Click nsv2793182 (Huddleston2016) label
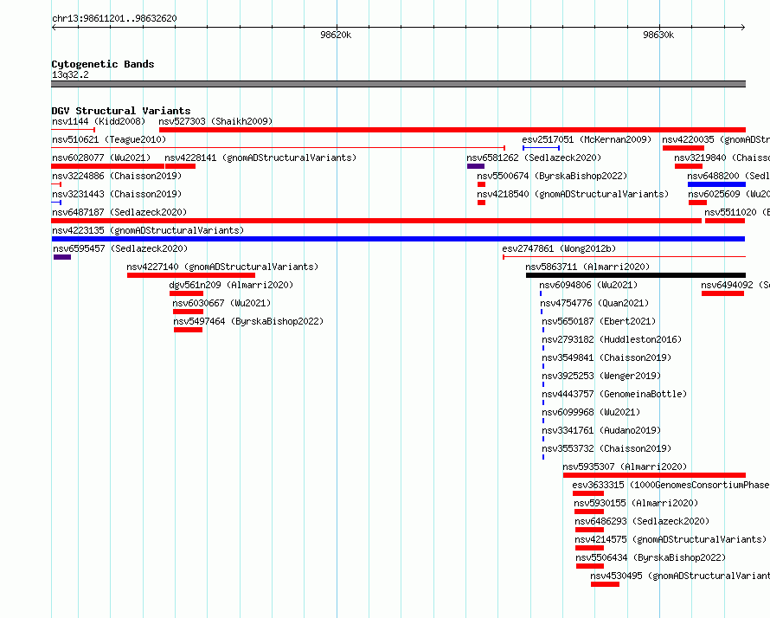Screen dimensions: 770x618 click(612, 339)
